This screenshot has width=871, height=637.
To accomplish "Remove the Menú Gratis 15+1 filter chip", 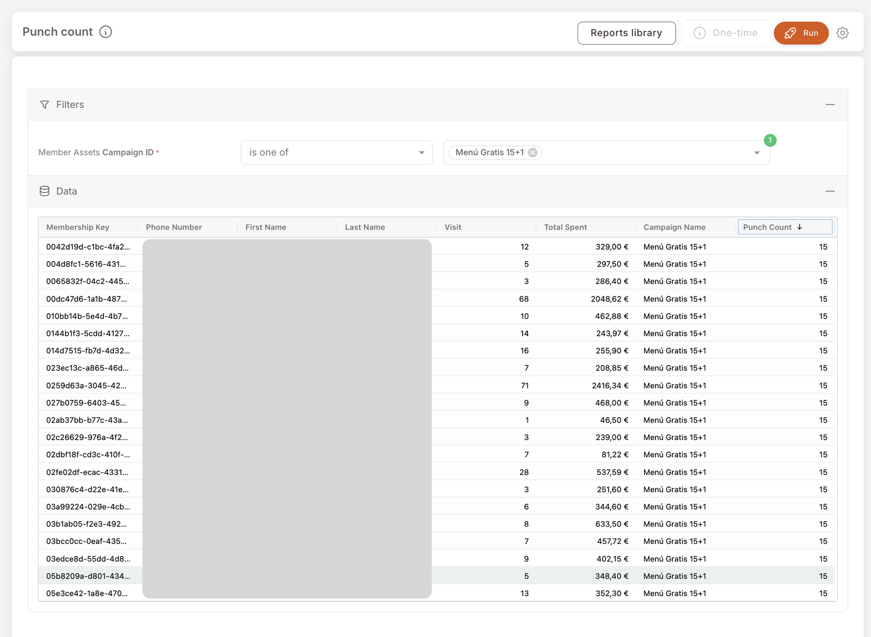I will point(533,153).
